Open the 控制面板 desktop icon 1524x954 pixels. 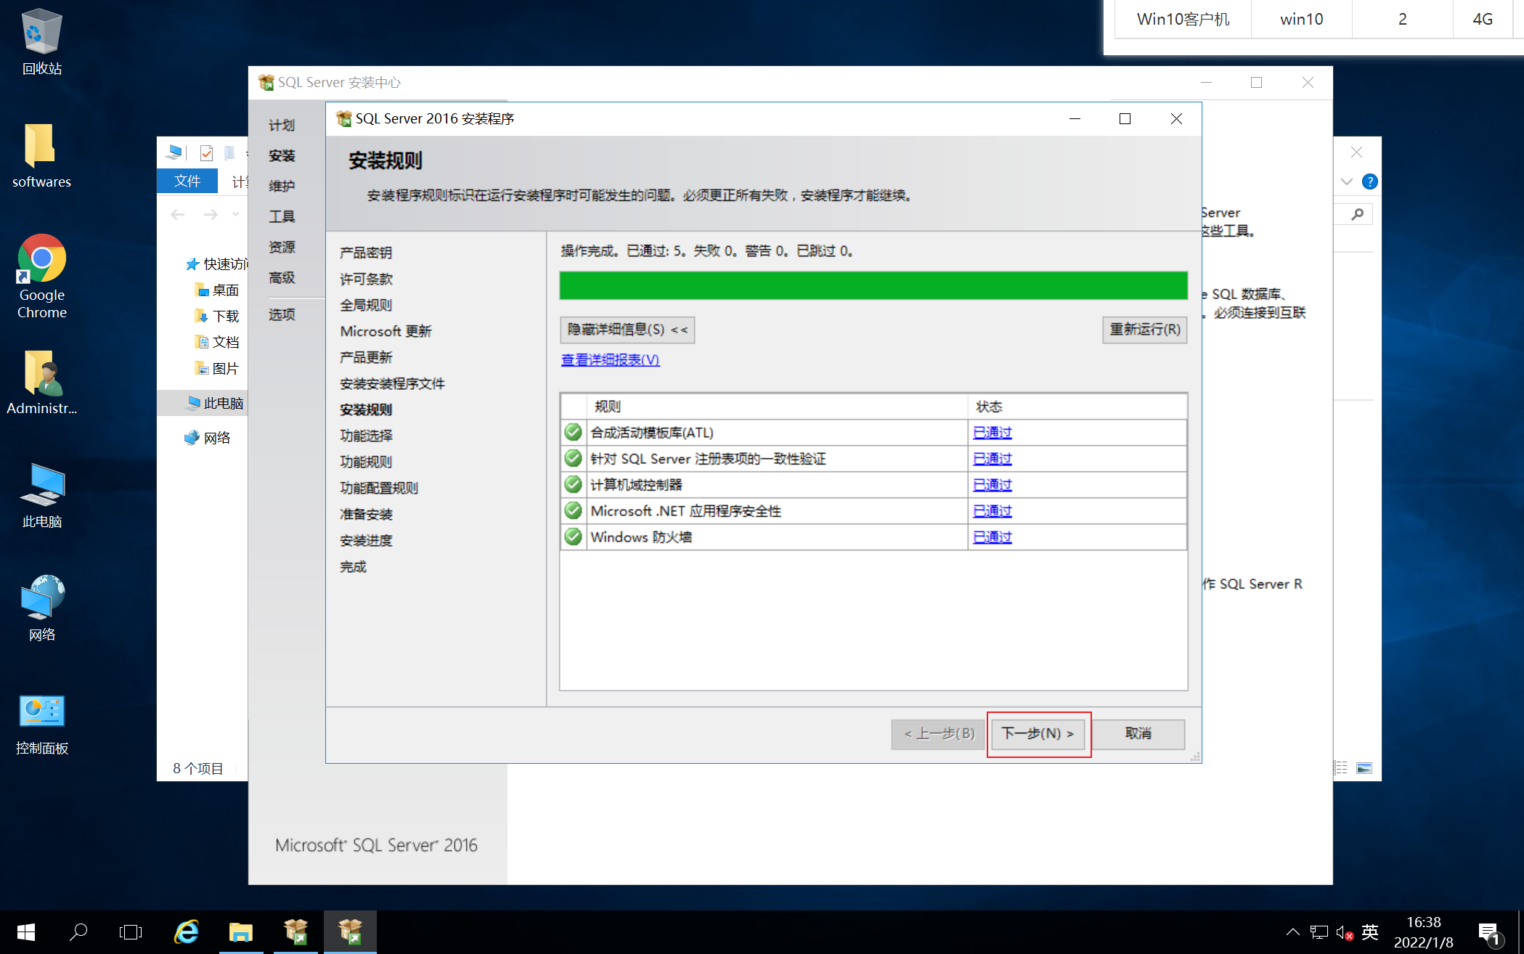point(41,725)
